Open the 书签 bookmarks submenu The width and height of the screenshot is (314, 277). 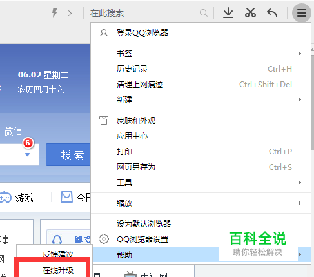pos(201,53)
